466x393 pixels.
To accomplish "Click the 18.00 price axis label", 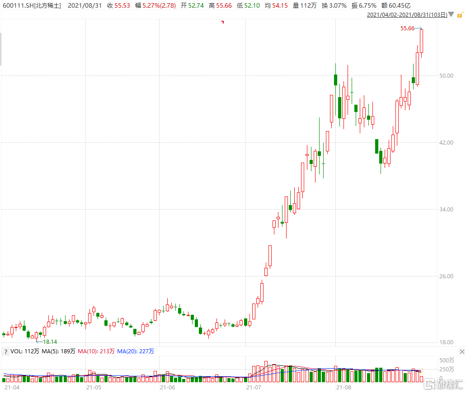I will [447, 342].
